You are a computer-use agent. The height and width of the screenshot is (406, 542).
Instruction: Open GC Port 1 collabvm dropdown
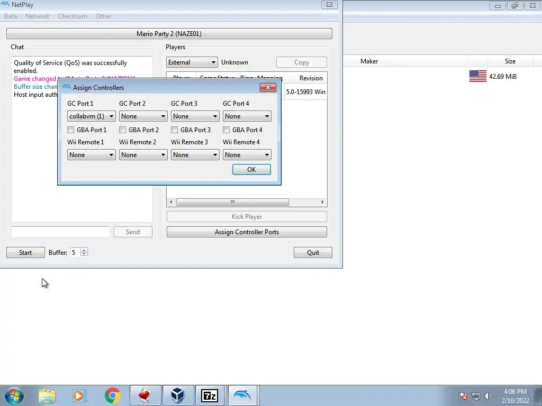91,116
